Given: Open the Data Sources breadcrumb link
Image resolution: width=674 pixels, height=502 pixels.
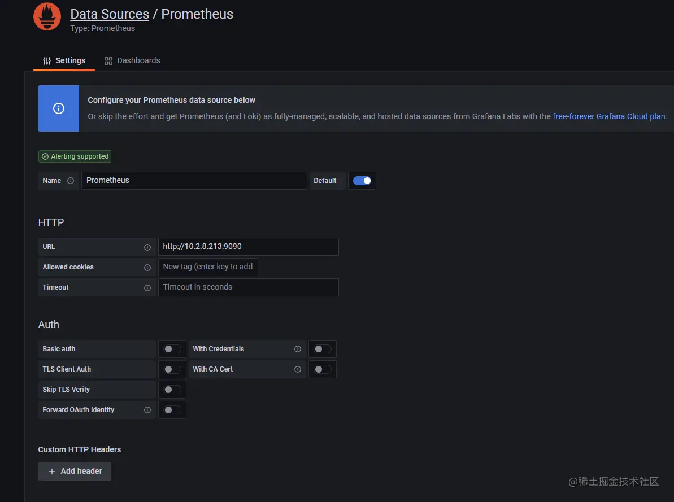Looking at the screenshot, I should [110, 14].
